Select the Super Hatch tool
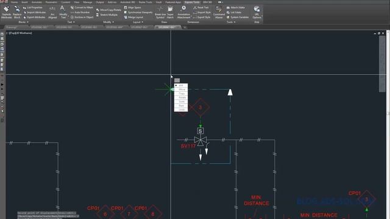 [170, 12]
